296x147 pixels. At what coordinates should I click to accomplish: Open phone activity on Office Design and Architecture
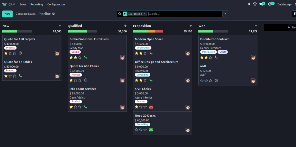coord(151,80)
